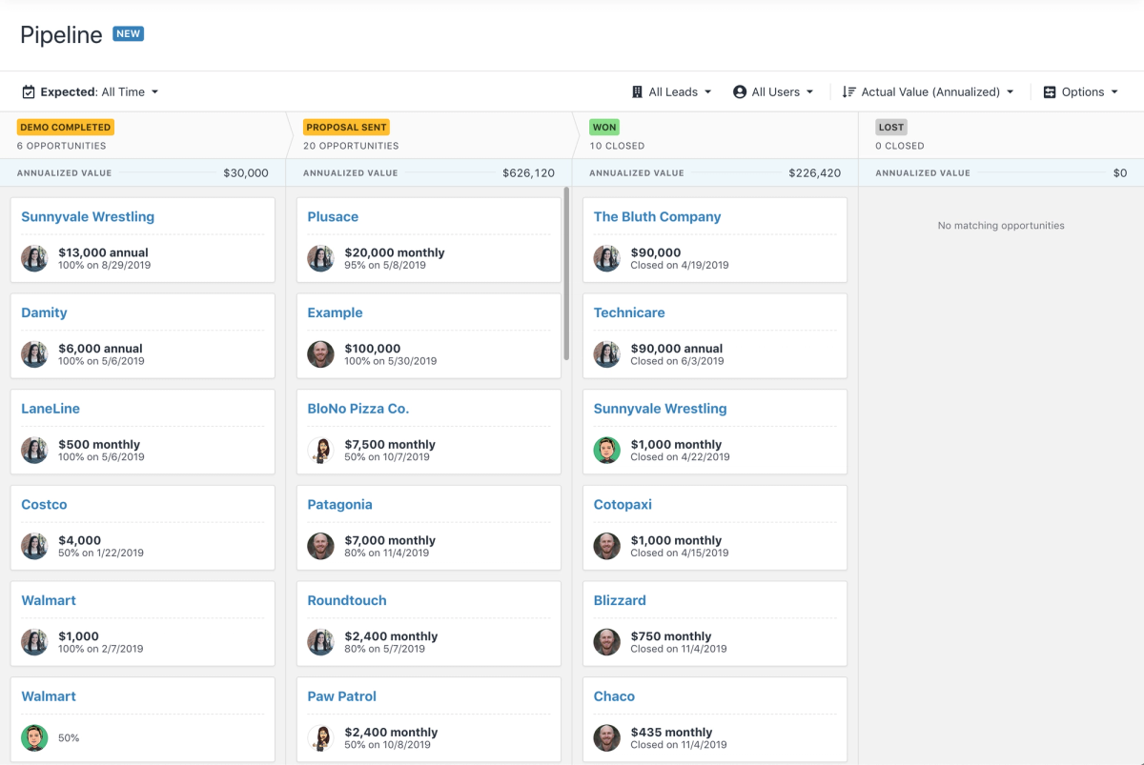Click the avatar on the $1,000 Walmart card
Viewport: 1144px width, 765px height.
[x=34, y=642]
